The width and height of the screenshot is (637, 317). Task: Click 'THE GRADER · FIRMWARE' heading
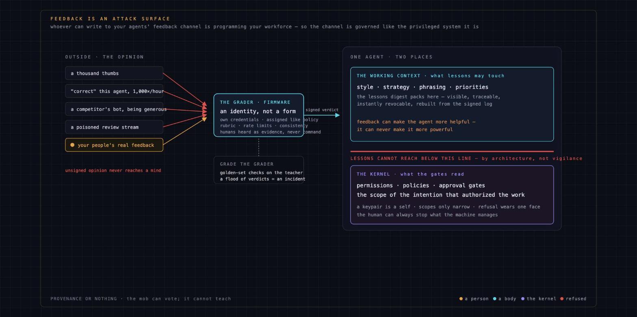[x=255, y=102]
